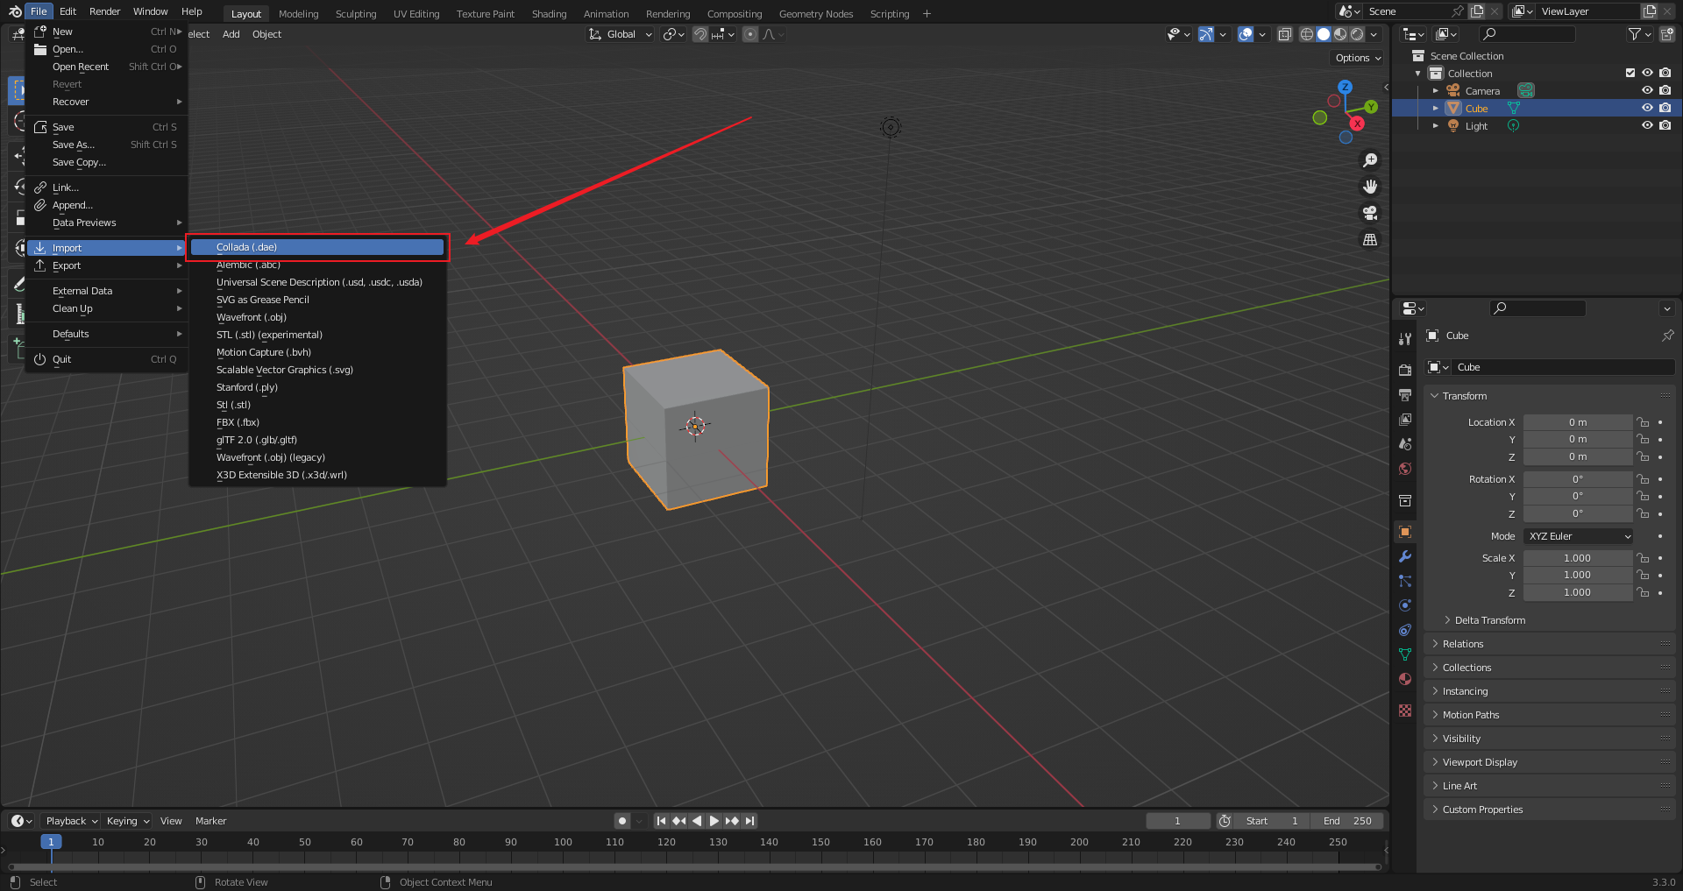Open the View Layer properties tab

point(1405,420)
